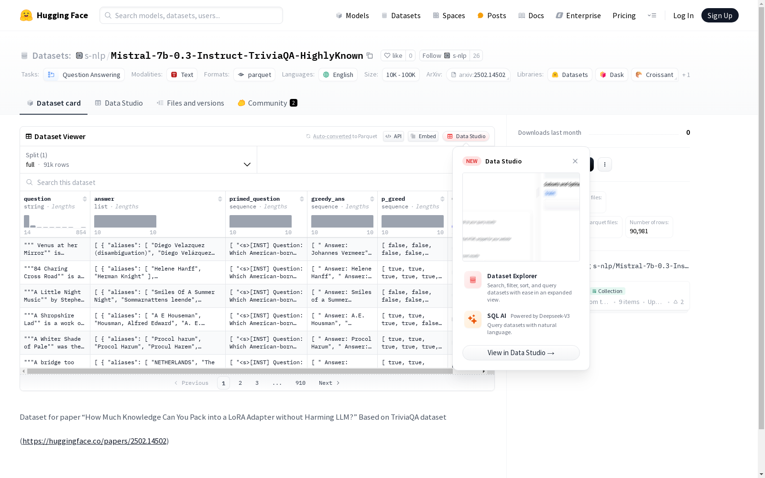Follow the s-nlp organization
The height and width of the screenshot is (478, 765).
[444, 55]
